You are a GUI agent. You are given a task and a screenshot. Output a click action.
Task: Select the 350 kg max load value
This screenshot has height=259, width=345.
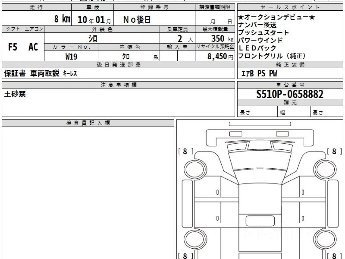tap(222, 39)
